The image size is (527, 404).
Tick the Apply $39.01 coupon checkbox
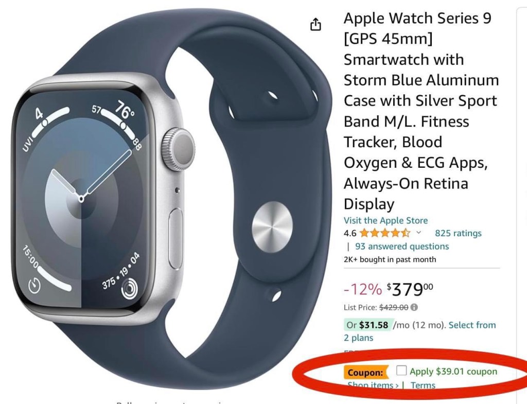tap(401, 371)
